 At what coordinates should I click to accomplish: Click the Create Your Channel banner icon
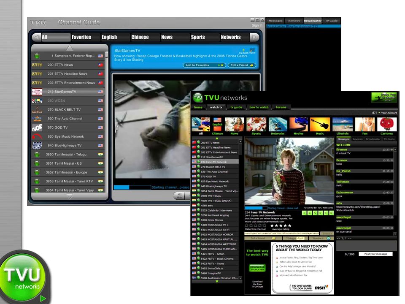(x=384, y=98)
